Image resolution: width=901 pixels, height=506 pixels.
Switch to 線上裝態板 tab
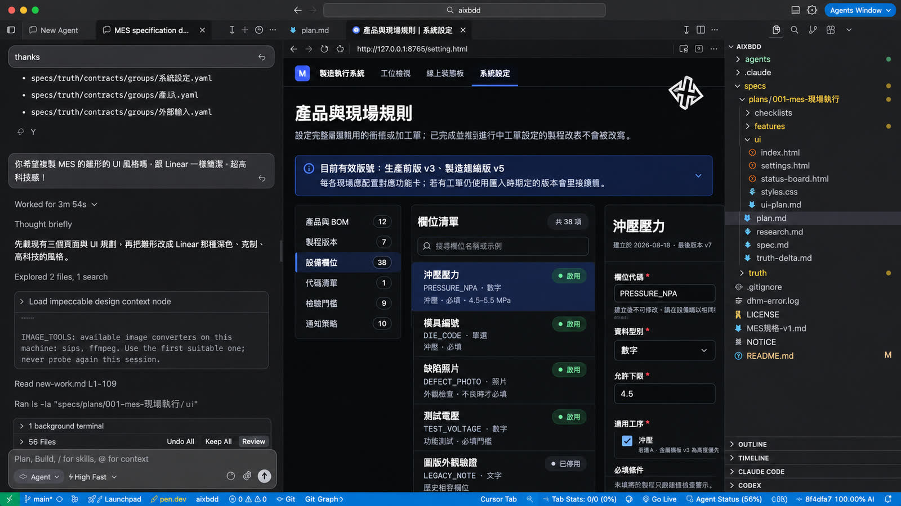[x=445, y=74]
